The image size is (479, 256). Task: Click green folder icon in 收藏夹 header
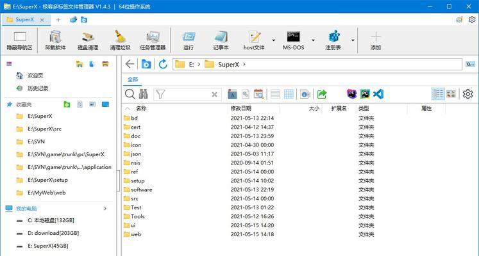[67, 104]
